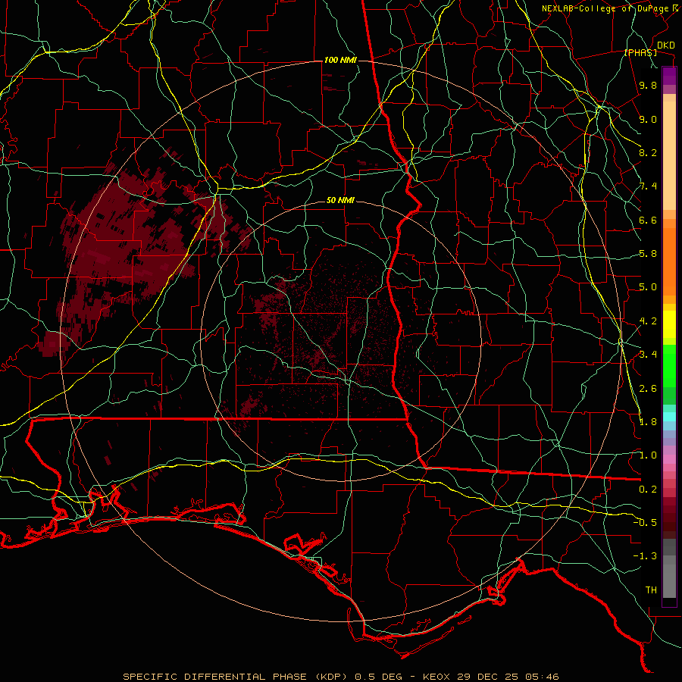Image resolution: width=682 pixels, height=682 pixels.
Task: Click the 3.4 scale value
Action: pos(648,355)
